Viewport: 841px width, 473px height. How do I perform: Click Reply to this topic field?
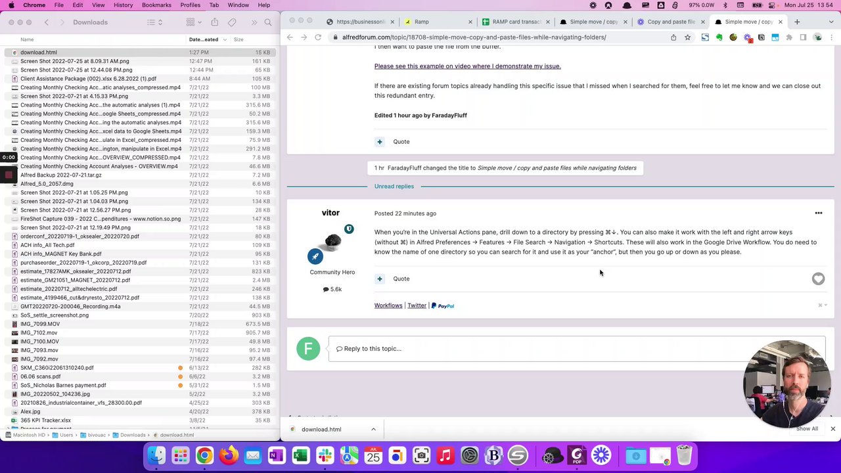pos(576,349)
